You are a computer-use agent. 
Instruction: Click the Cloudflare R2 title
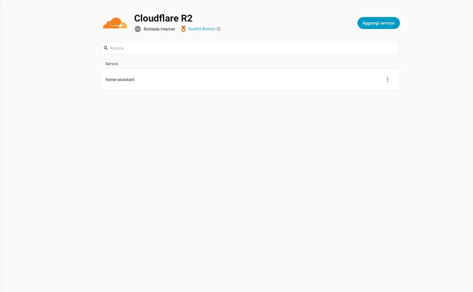pos(163,18)
